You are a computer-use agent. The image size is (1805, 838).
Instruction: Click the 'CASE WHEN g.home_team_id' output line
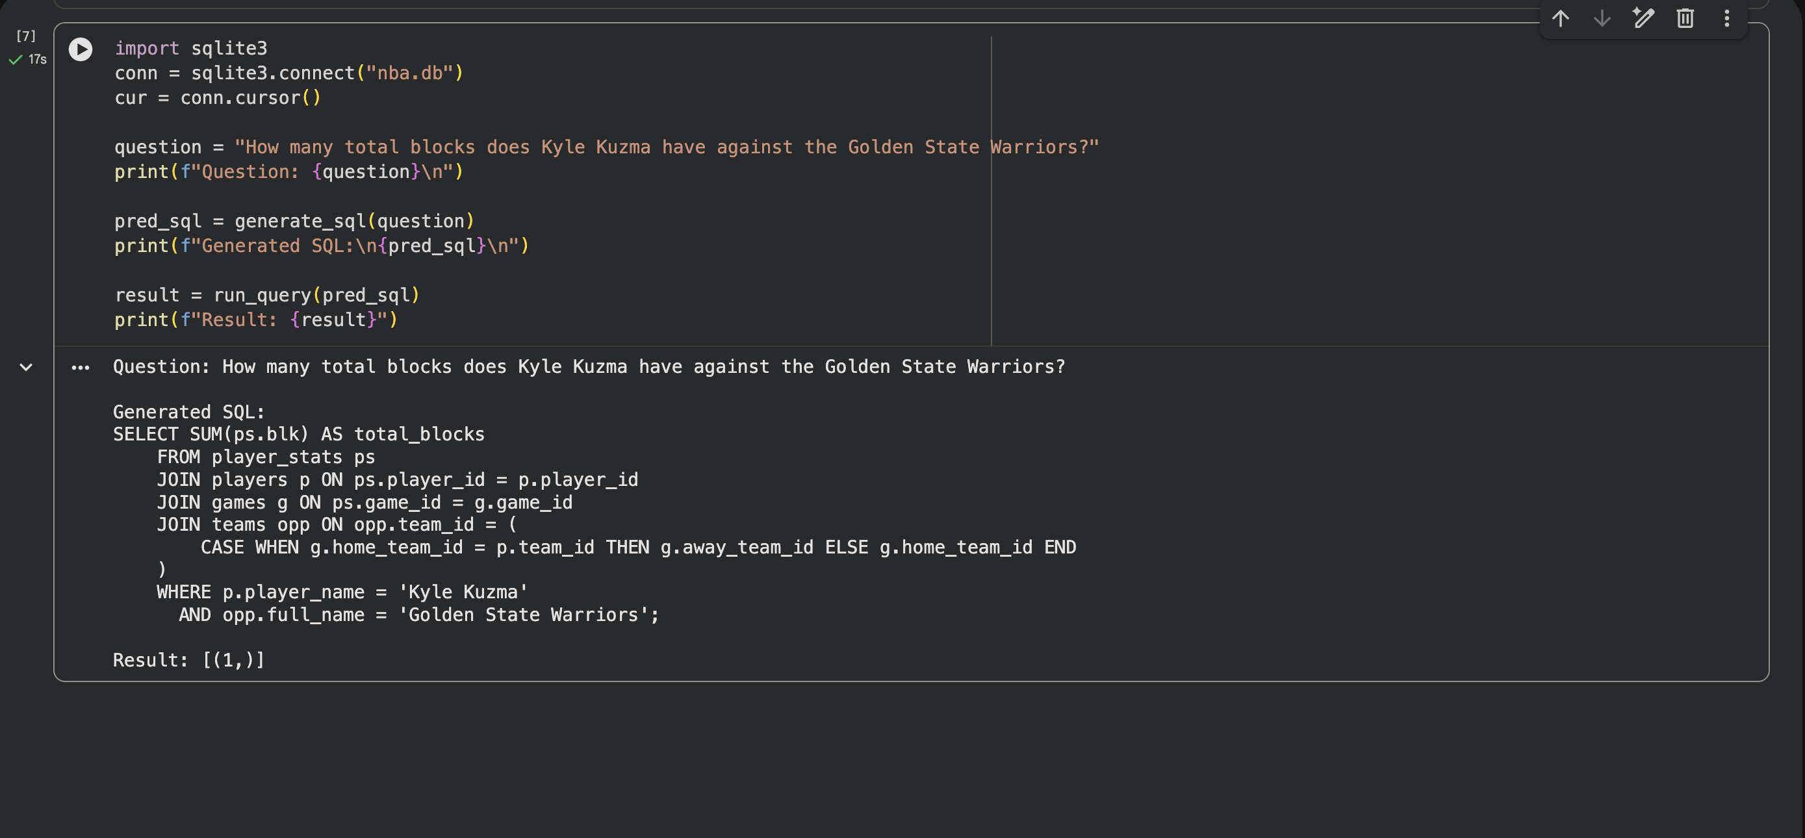pyautogui.click(x=638, y=547)
